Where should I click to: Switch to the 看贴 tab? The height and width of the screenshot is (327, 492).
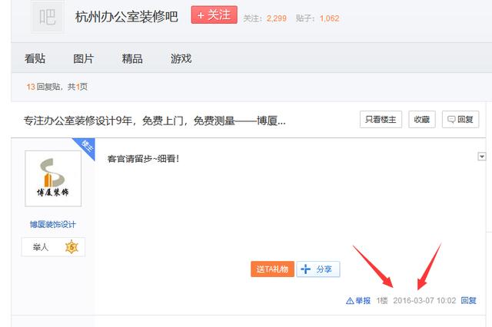click(x=34, y=59)
